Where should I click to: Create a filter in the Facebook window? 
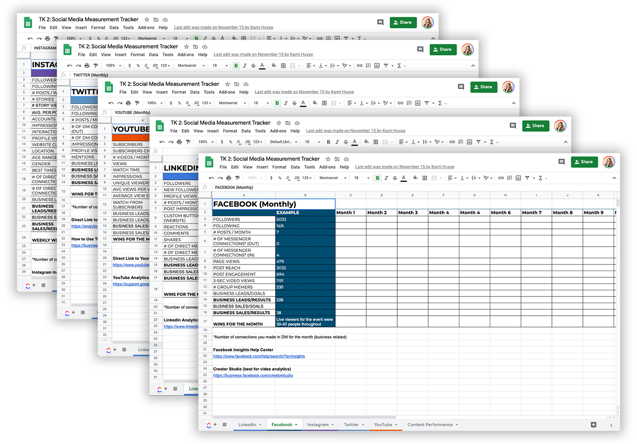[x=528, y=178]
